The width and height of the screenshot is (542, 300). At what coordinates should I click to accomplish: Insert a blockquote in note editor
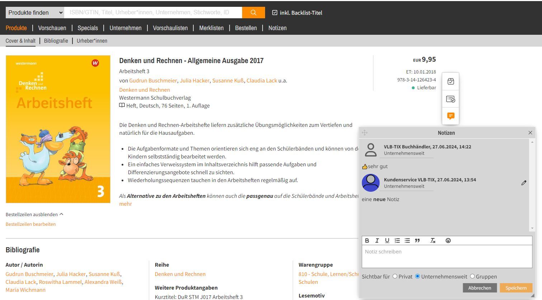pos(417,241)
